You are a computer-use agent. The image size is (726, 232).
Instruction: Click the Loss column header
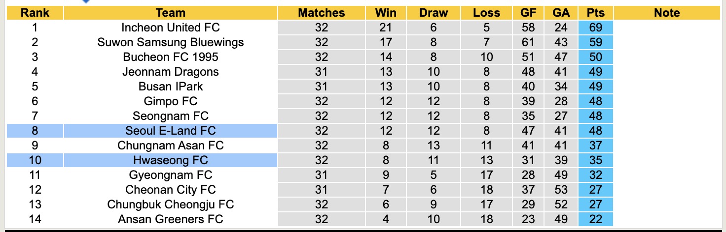(486, 13)
